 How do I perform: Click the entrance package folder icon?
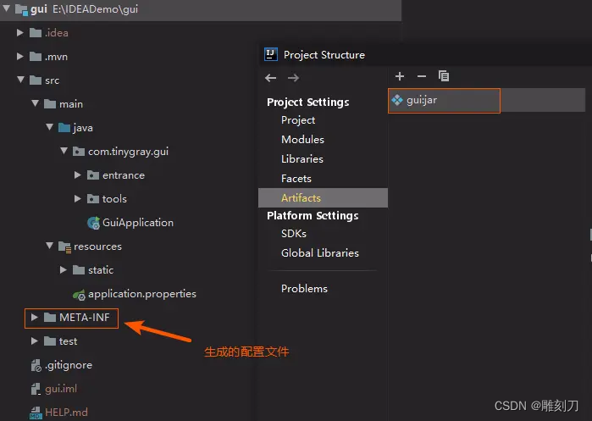pos(93,175)
